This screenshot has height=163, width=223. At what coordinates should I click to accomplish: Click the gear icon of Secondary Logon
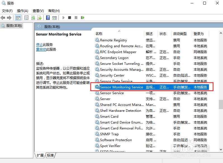click(x=97, y=58)
